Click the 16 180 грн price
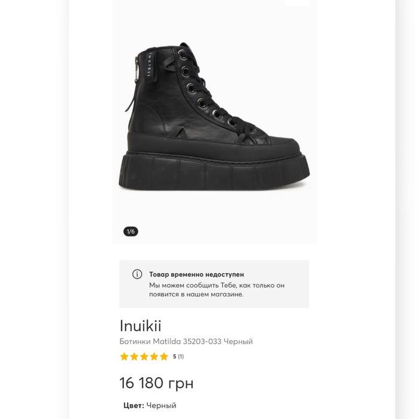 click(x=156, y=383)
